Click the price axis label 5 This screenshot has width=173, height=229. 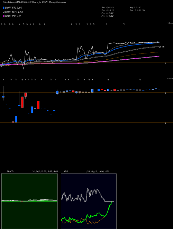(165, 93)
